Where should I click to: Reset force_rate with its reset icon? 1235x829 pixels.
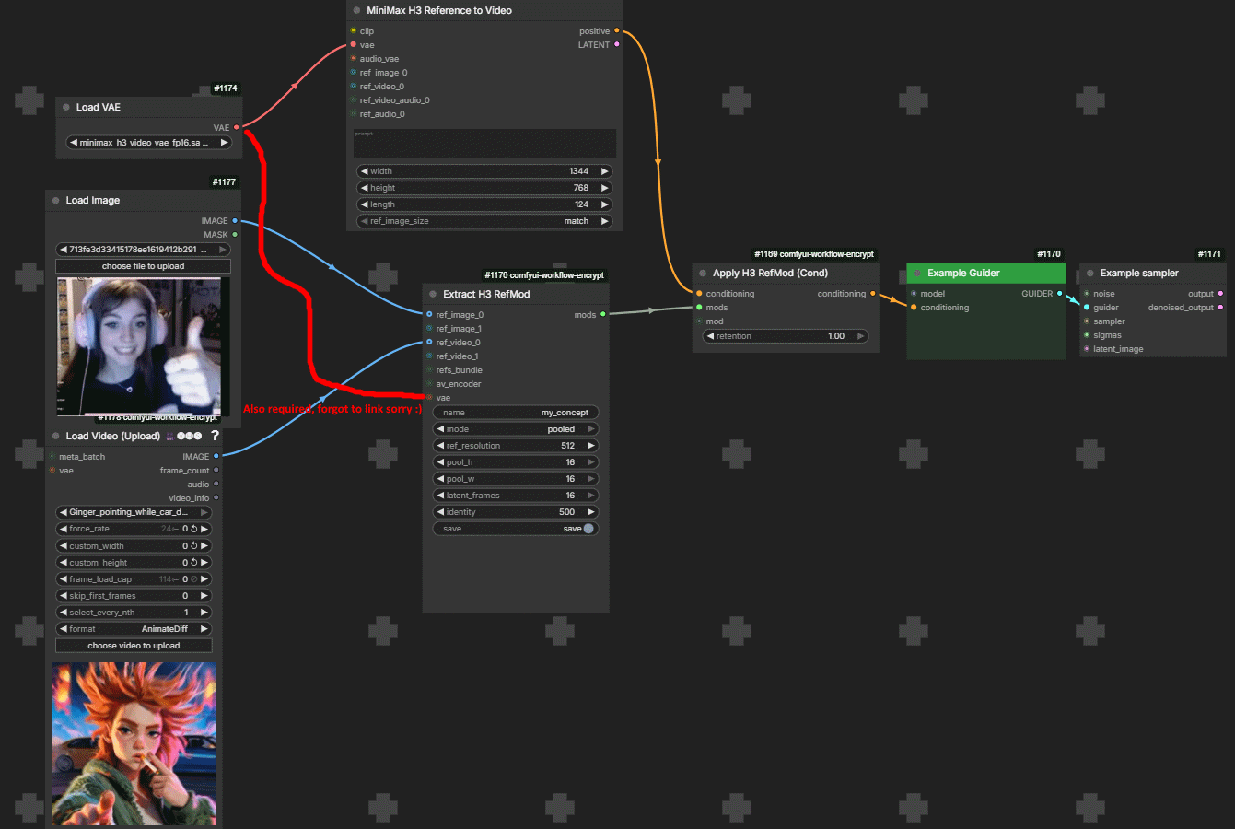pos(193,529)
